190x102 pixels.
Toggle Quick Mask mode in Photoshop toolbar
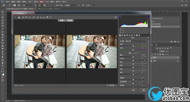2,77
